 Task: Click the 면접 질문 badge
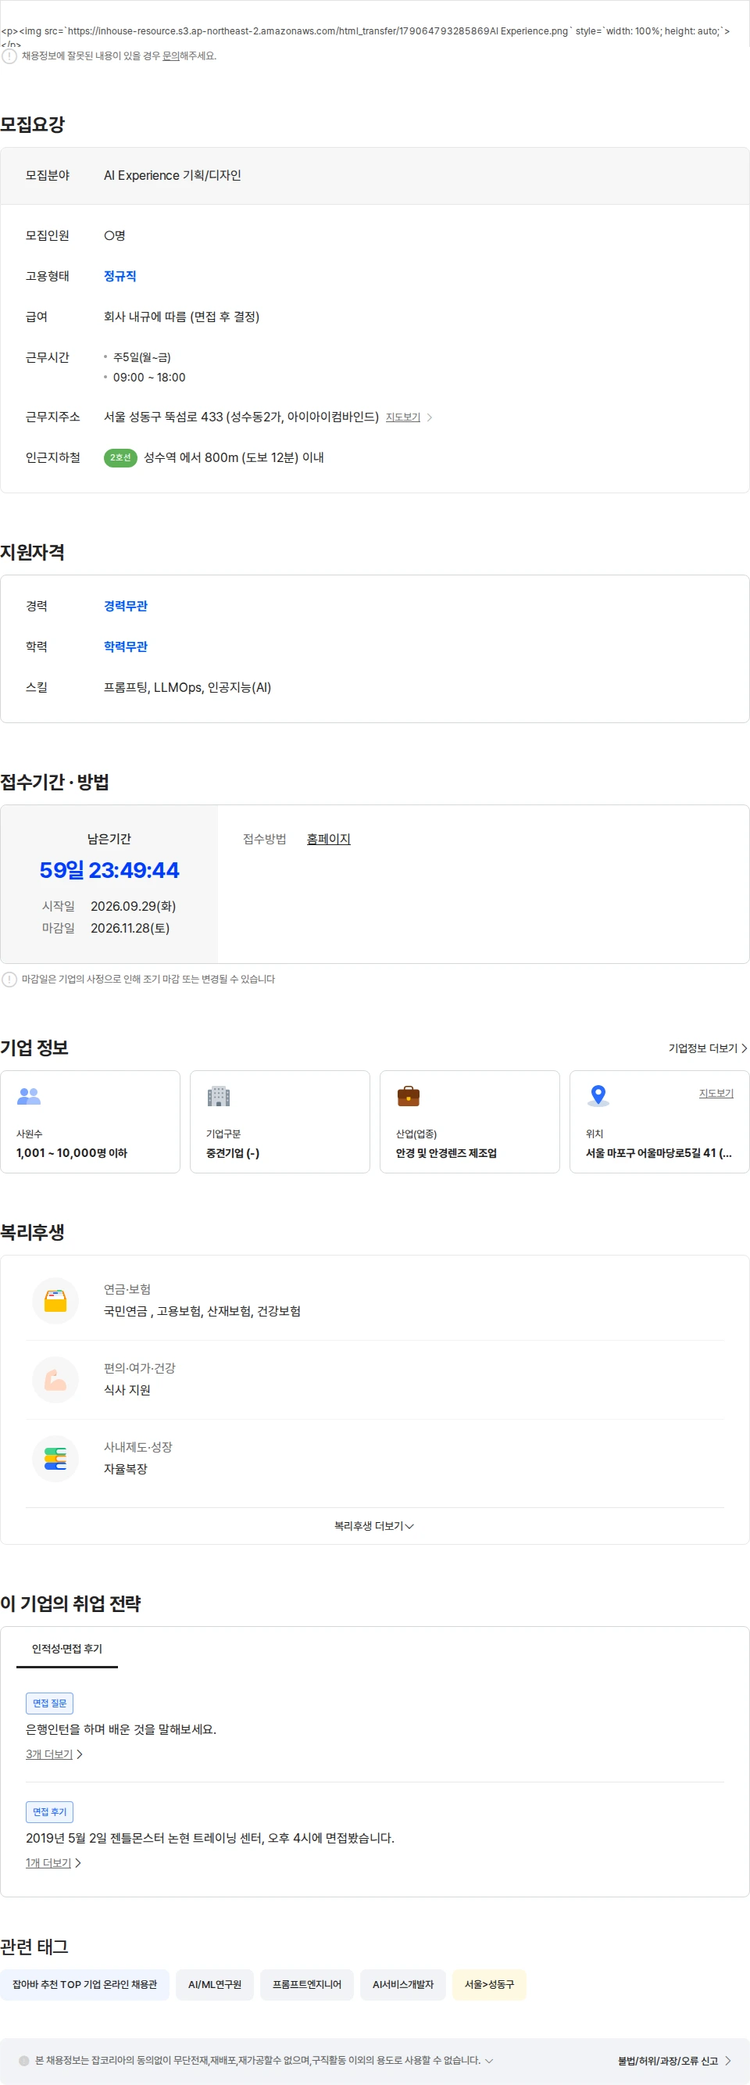49,1703
